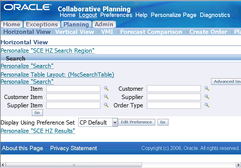Screen dimensions: 241x168
Task: Open the Order Type lookup magnifier
Action: [207, 105]
